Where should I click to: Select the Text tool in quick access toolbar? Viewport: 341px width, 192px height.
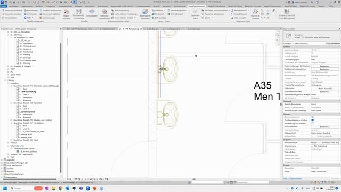tap(61, 2)
